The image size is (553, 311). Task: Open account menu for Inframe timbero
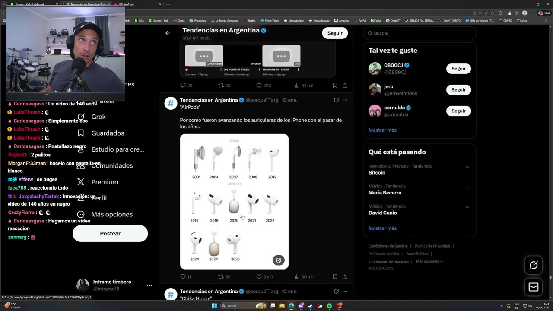[149, 285]
